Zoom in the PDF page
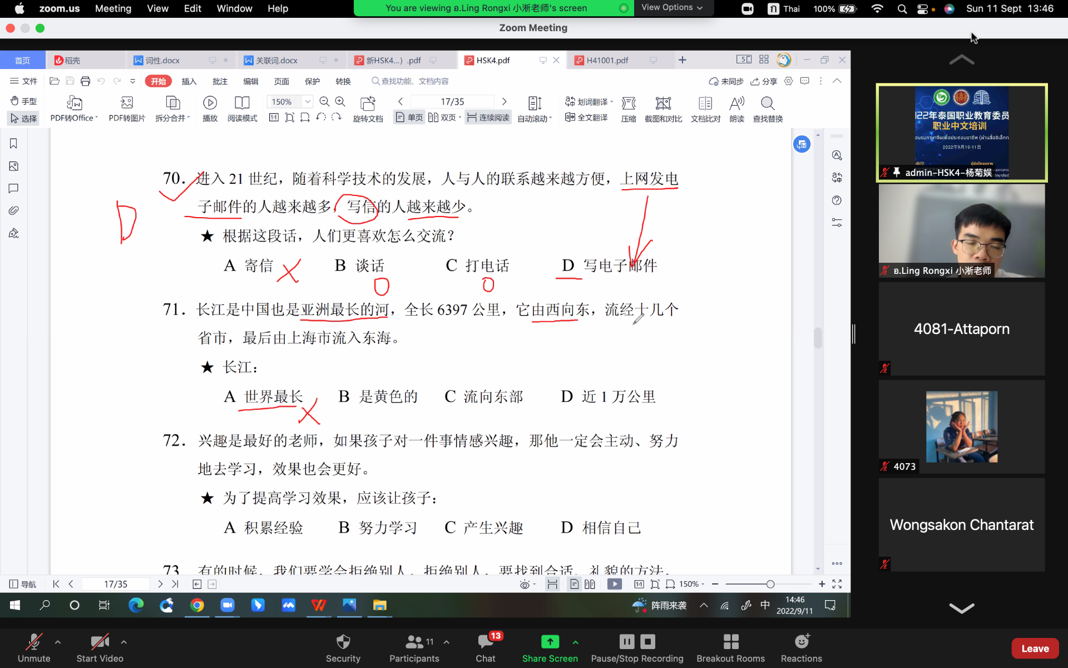The image size is (1068, 668). click(x=340, y=101)
